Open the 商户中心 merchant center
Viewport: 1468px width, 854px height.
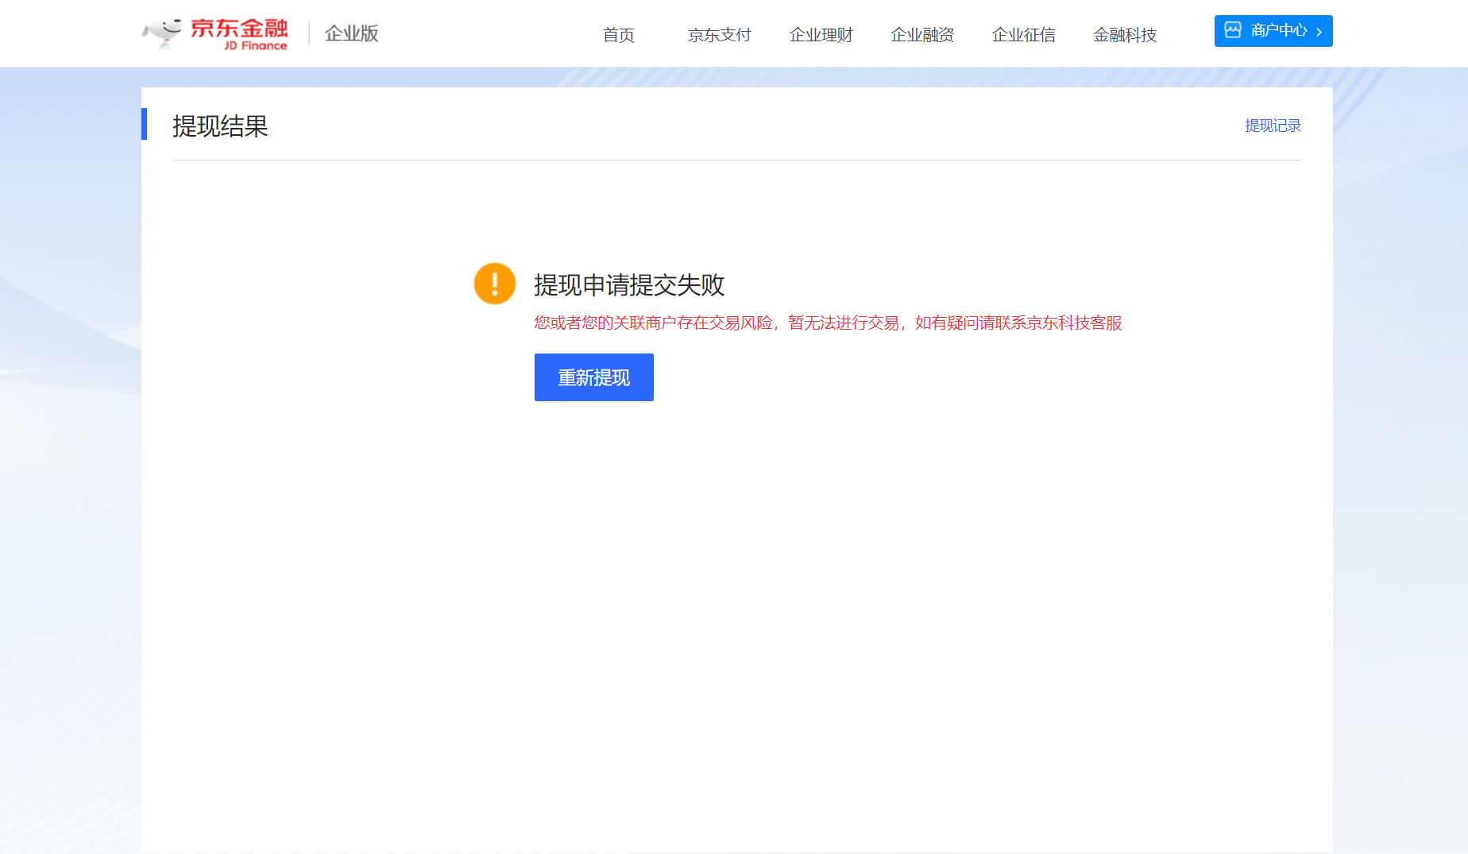pyautogui.click(x=1273, y=30)
